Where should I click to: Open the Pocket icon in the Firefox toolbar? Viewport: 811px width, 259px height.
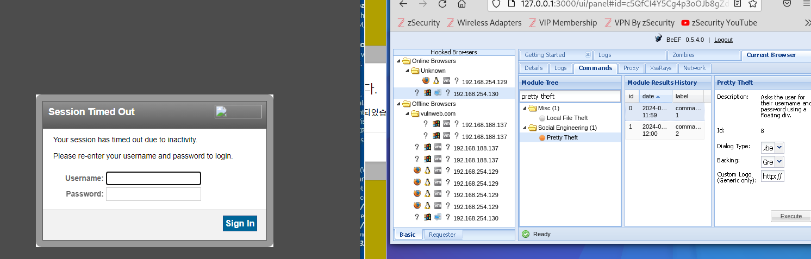pos(787,4)
